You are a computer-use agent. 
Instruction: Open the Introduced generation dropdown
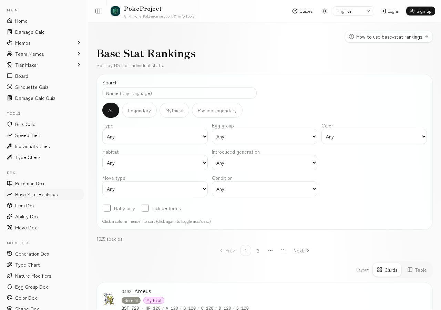[x=265, y=163]
